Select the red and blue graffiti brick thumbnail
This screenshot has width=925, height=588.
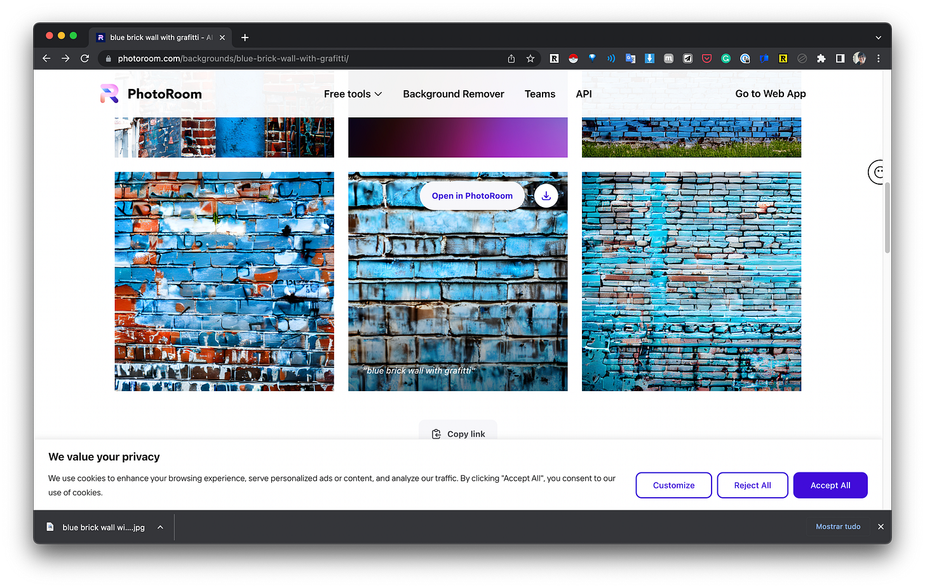(224, 281)
